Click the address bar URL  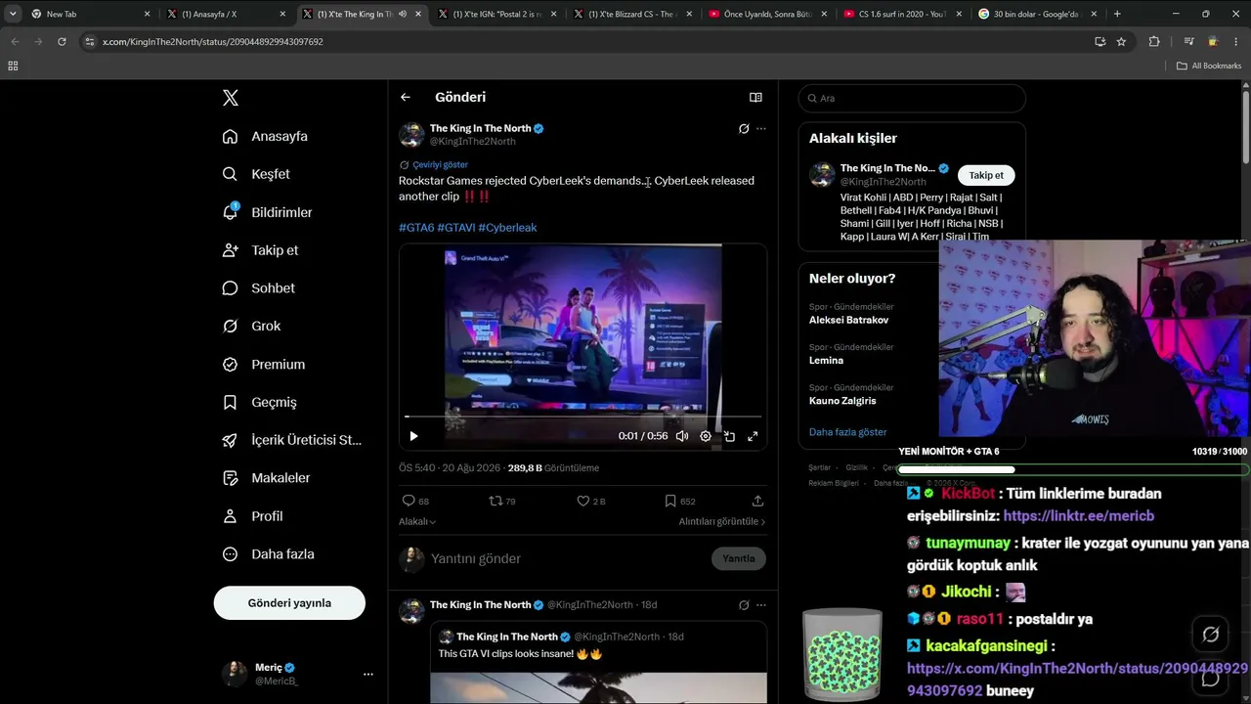coord(213,42)
